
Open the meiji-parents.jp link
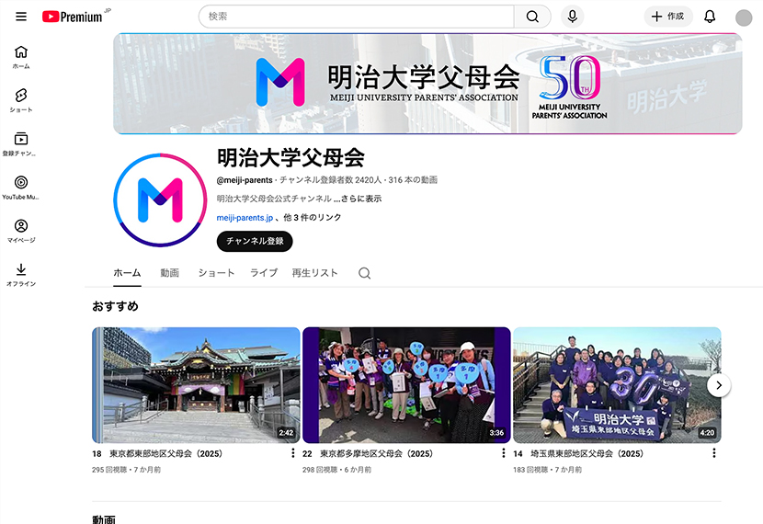pos(245,218)
